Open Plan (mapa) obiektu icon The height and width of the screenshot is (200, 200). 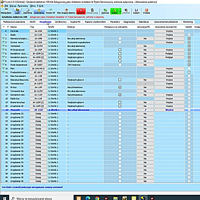[66, 11]
